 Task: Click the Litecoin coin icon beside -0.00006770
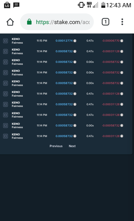click(x=122, y=41)
